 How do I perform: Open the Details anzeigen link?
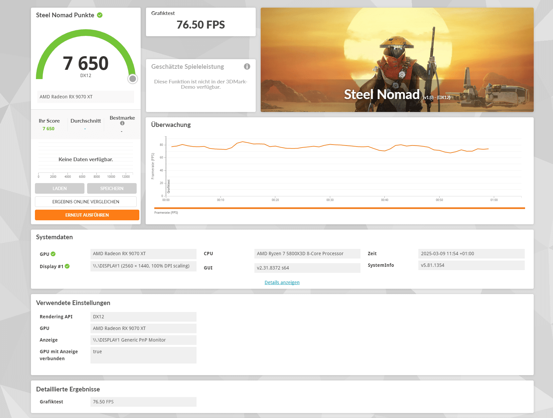tap(282, 282)
